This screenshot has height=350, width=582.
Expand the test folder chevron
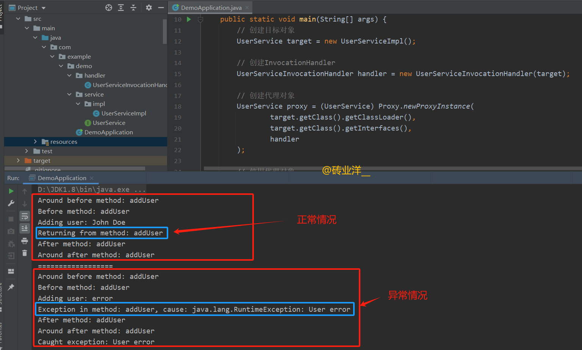click(x=27, y=151)
